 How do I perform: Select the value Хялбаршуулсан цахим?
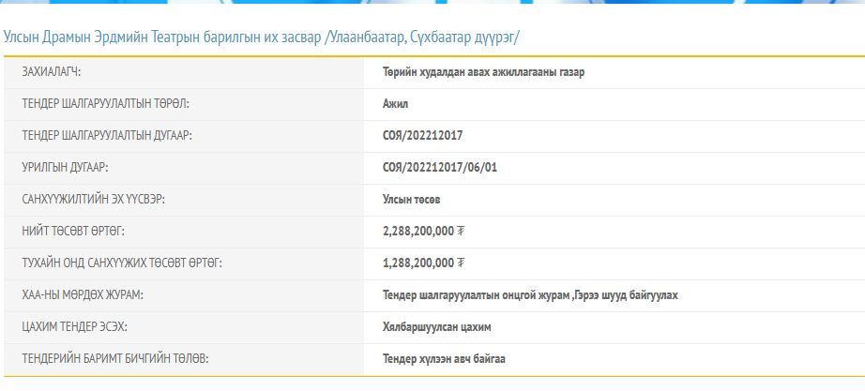point(437,327)
